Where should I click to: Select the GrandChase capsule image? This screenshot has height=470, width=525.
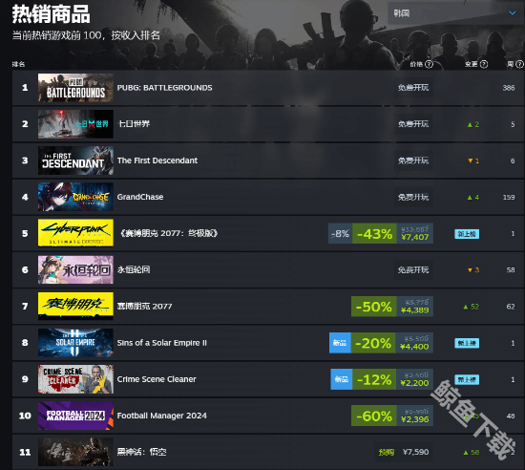[x=75, y=197]
